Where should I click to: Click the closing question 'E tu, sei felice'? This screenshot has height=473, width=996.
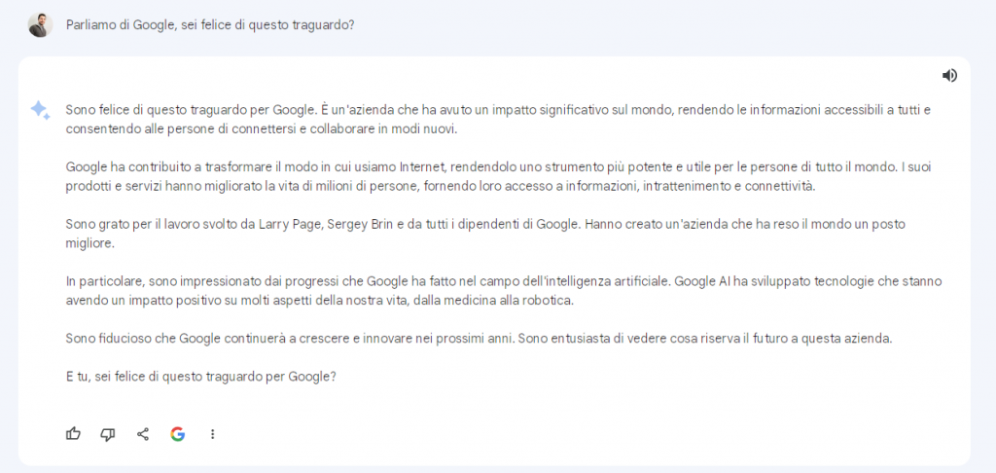click(200, 377)
